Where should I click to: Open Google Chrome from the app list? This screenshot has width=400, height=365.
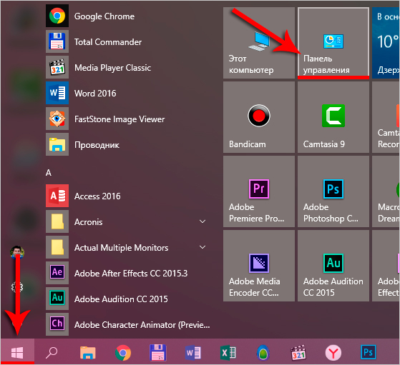coord(127,16)
